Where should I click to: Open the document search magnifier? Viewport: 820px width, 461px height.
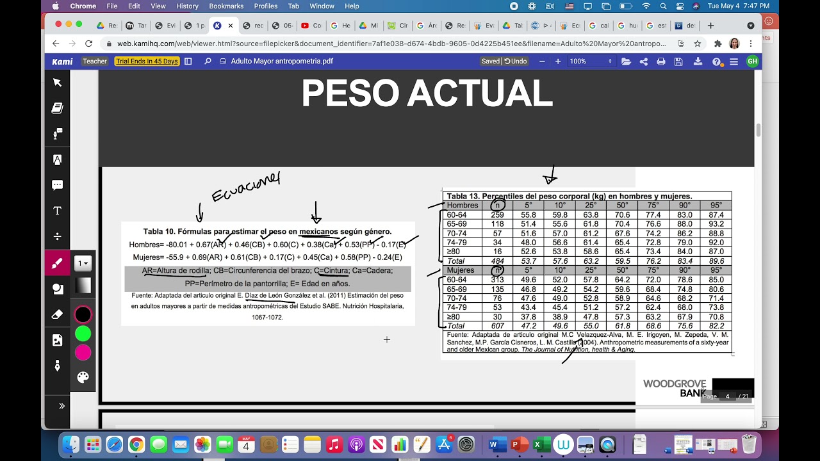208,61
